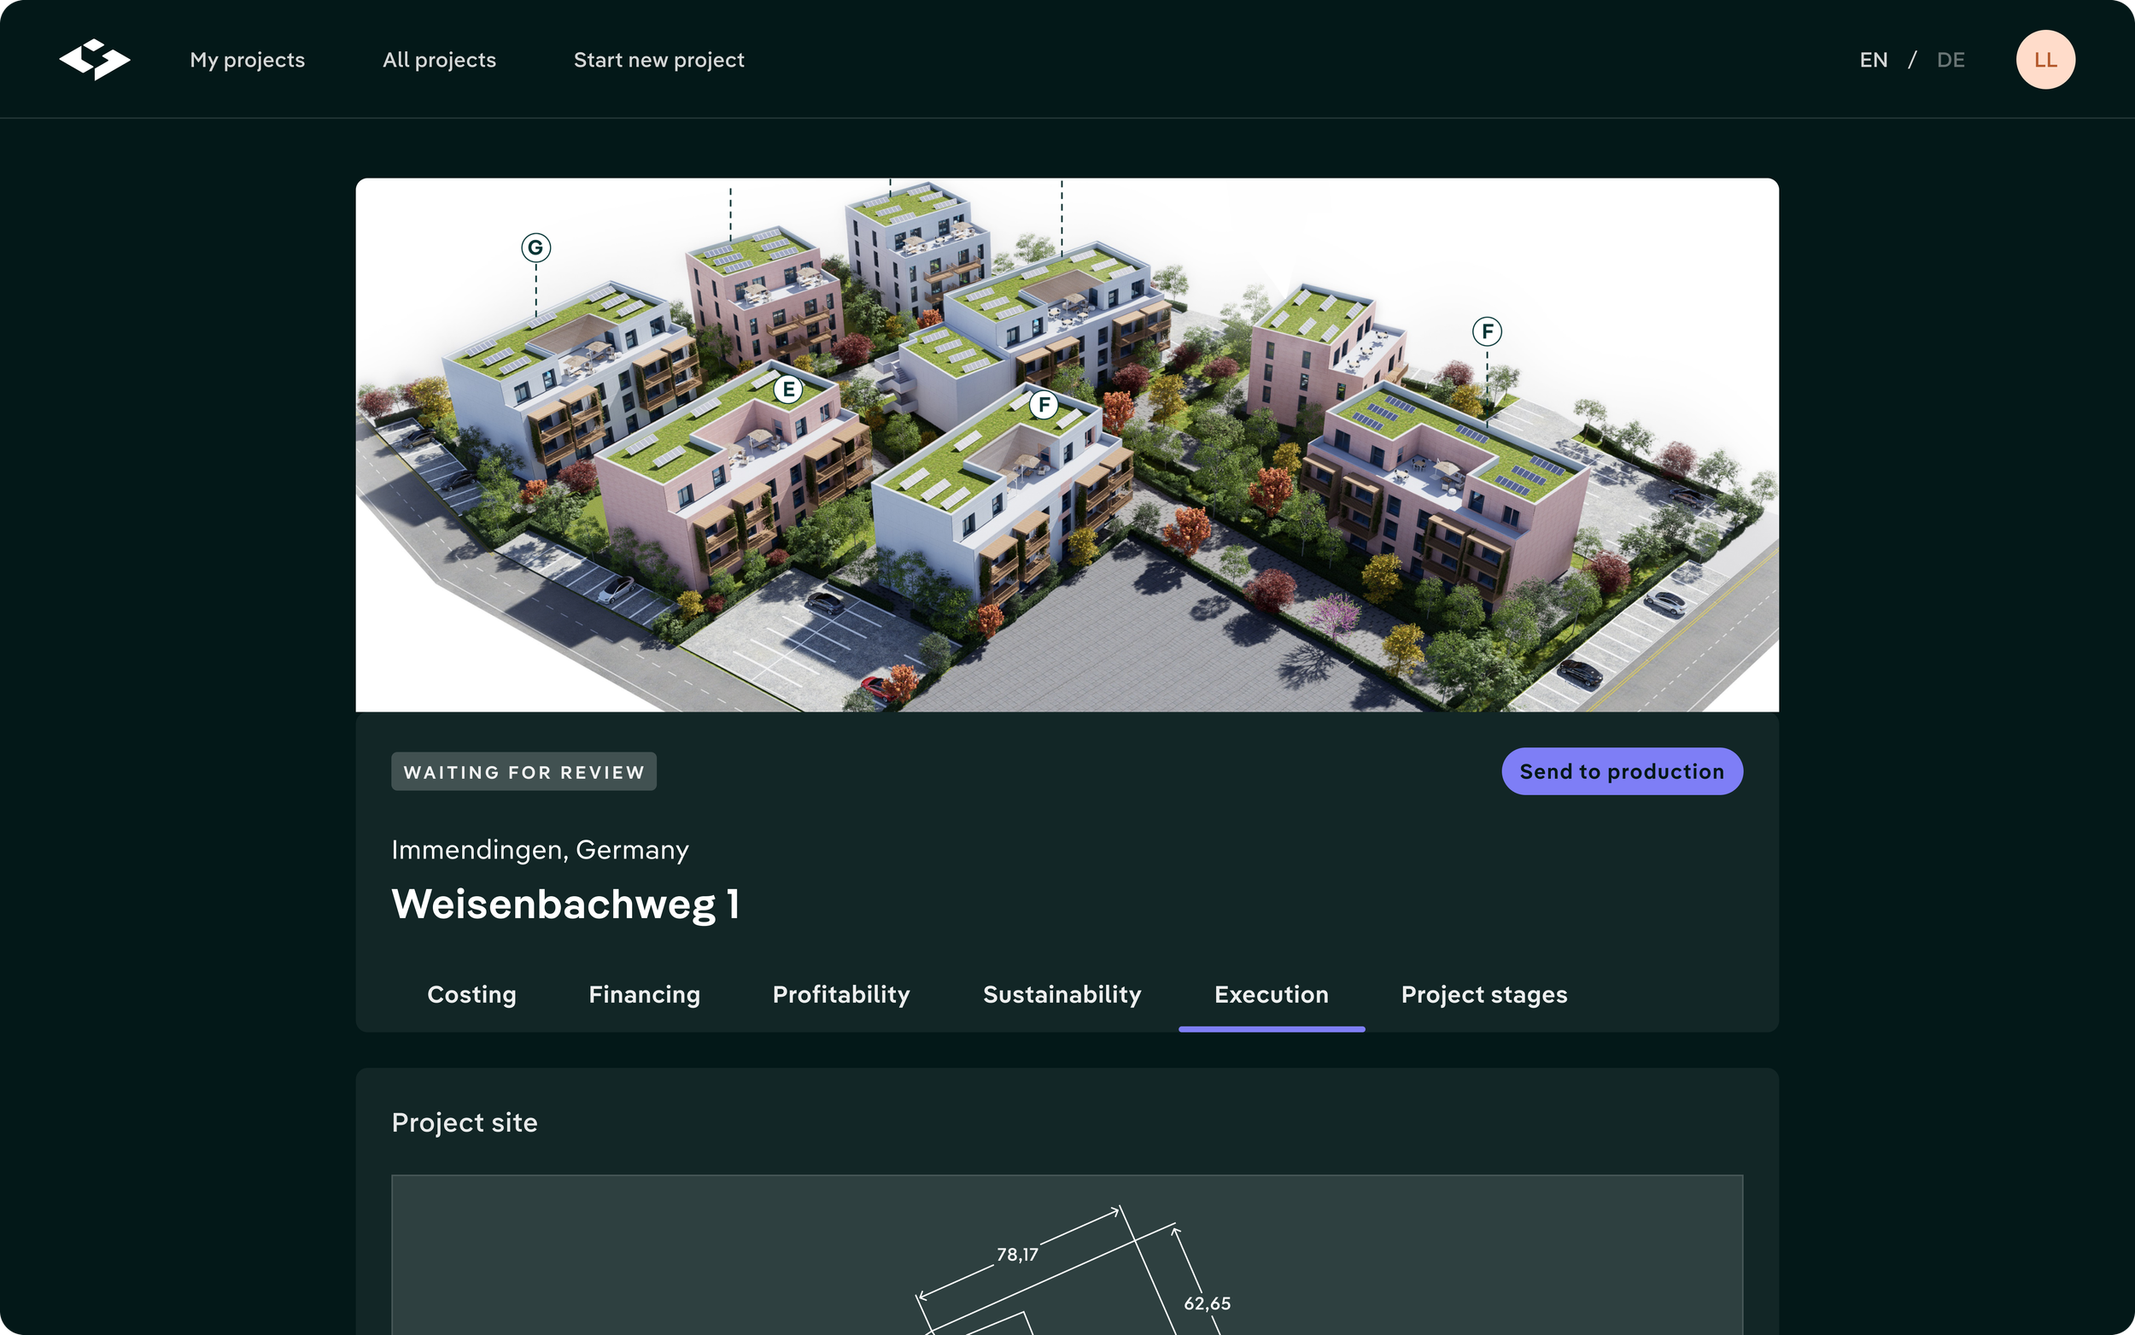The height and width of the screenshot is (1335, 2135).
Task: Switch language to DE
Action: click(1950, 59)
